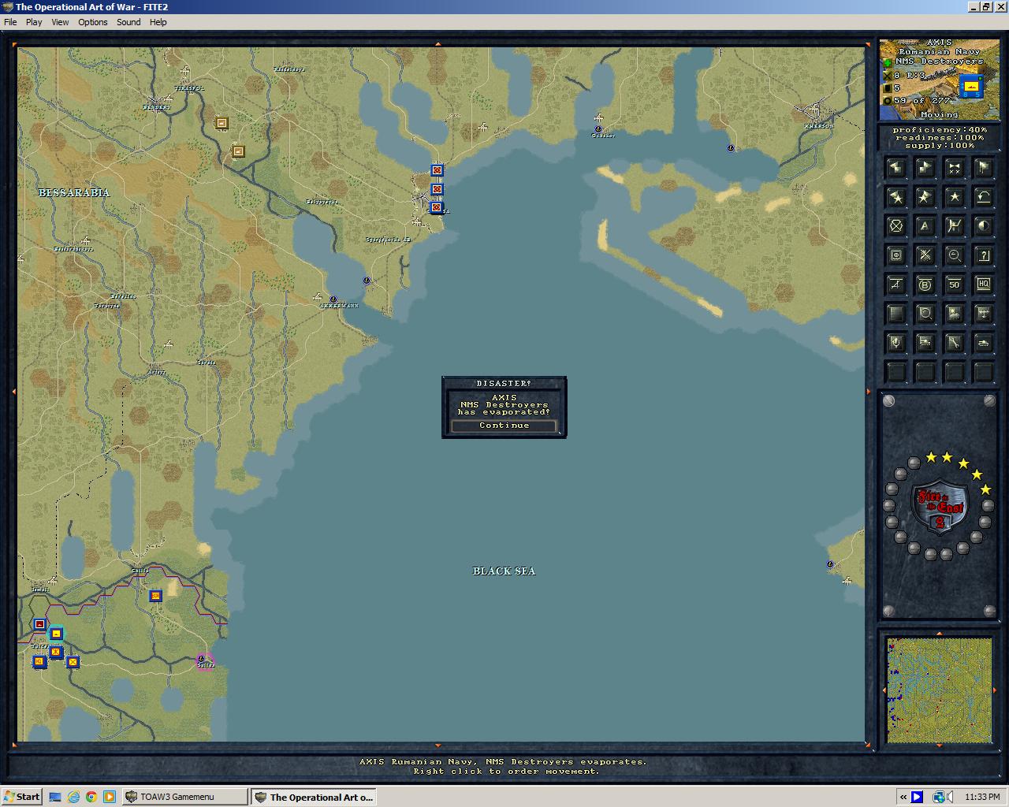The height and width of the screenshot is (807, 1009).
Task: Click the left-arrow with star icon
Action: click(x=895, y=197)
